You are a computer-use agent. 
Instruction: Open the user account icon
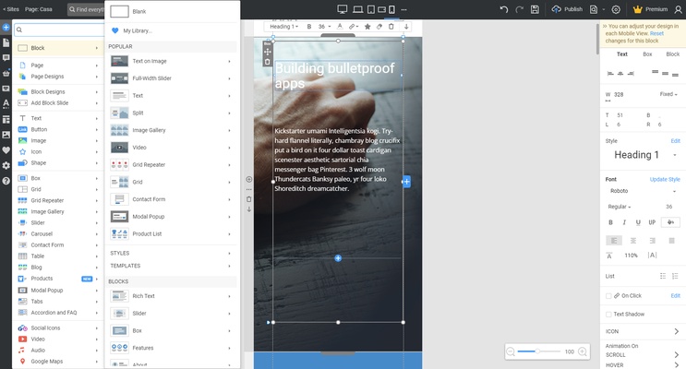click(x=678, y=9)
